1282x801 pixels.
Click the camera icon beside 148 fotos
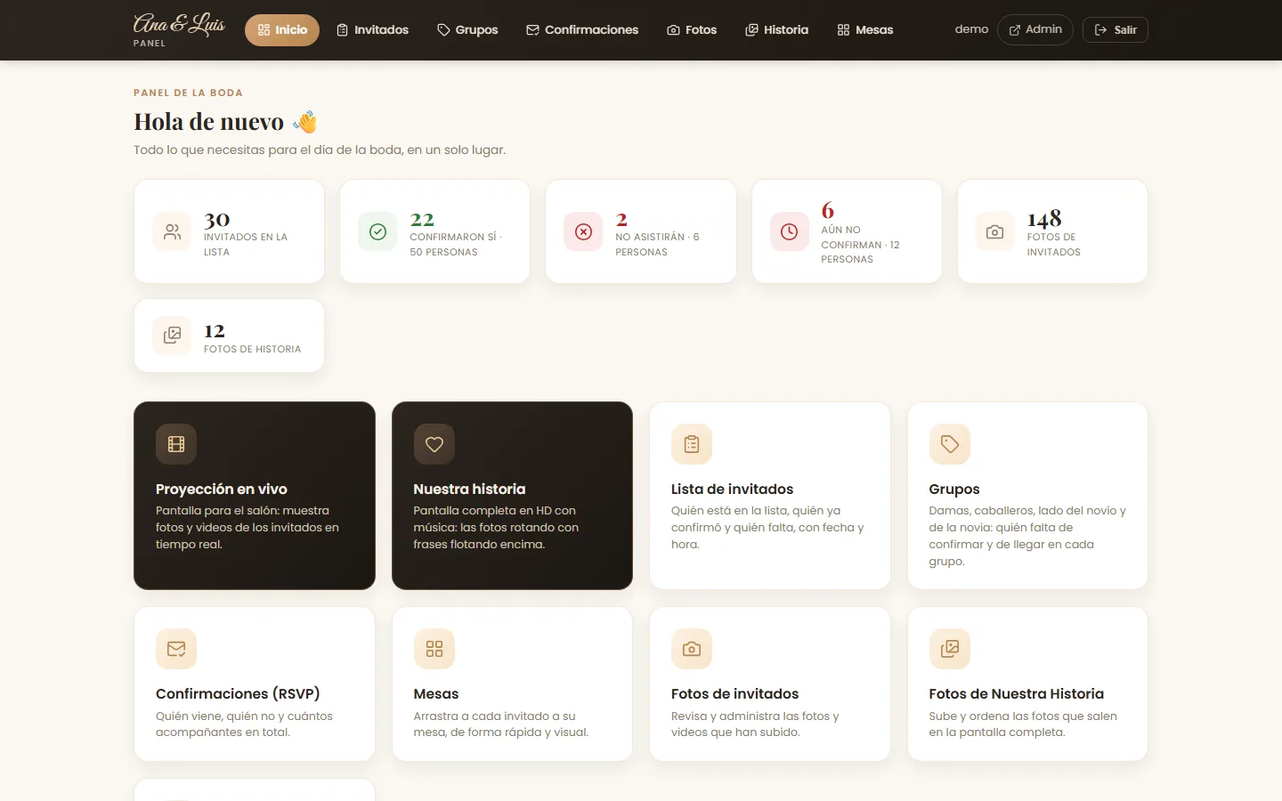(995, 231)
